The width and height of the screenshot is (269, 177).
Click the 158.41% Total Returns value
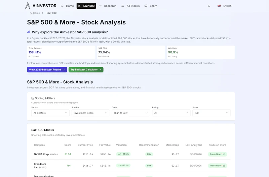click(x=35, y=52)
